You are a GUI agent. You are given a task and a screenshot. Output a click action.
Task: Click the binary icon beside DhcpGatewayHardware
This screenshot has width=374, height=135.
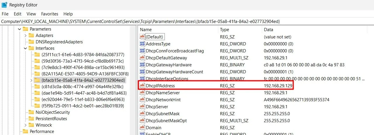pyautogui.click(x=142, y=65)
